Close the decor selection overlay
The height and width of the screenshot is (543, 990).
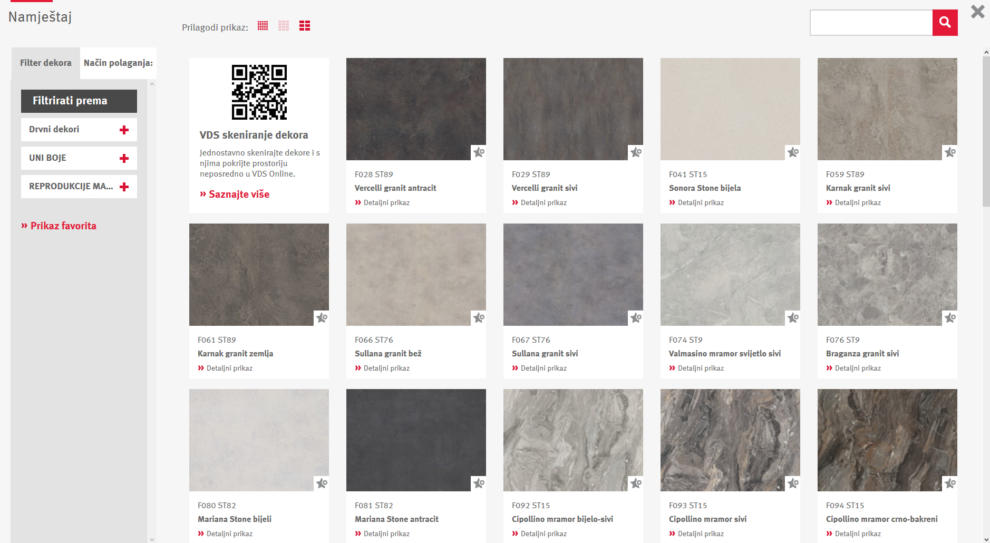977,12
